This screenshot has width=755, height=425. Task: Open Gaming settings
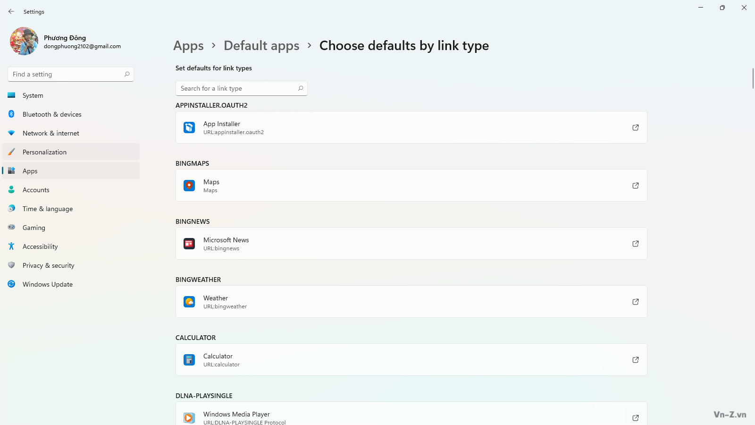tap(71, 228)
